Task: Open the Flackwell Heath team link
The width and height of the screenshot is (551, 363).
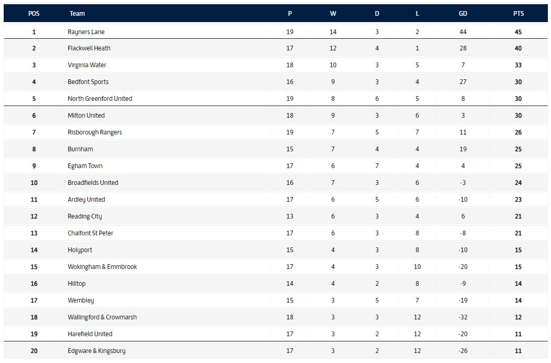Action: point(89,48)
